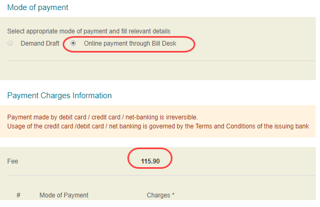320x207 pixels.
Task: Click the 'Demand Draft' option label text
Action: click(x=40, y=44)
